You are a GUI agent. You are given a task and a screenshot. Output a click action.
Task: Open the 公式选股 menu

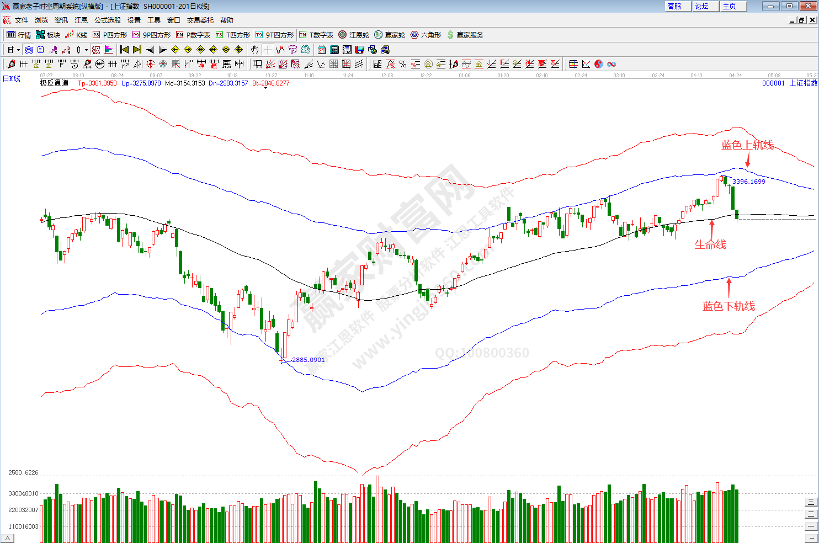click(107, 20)
